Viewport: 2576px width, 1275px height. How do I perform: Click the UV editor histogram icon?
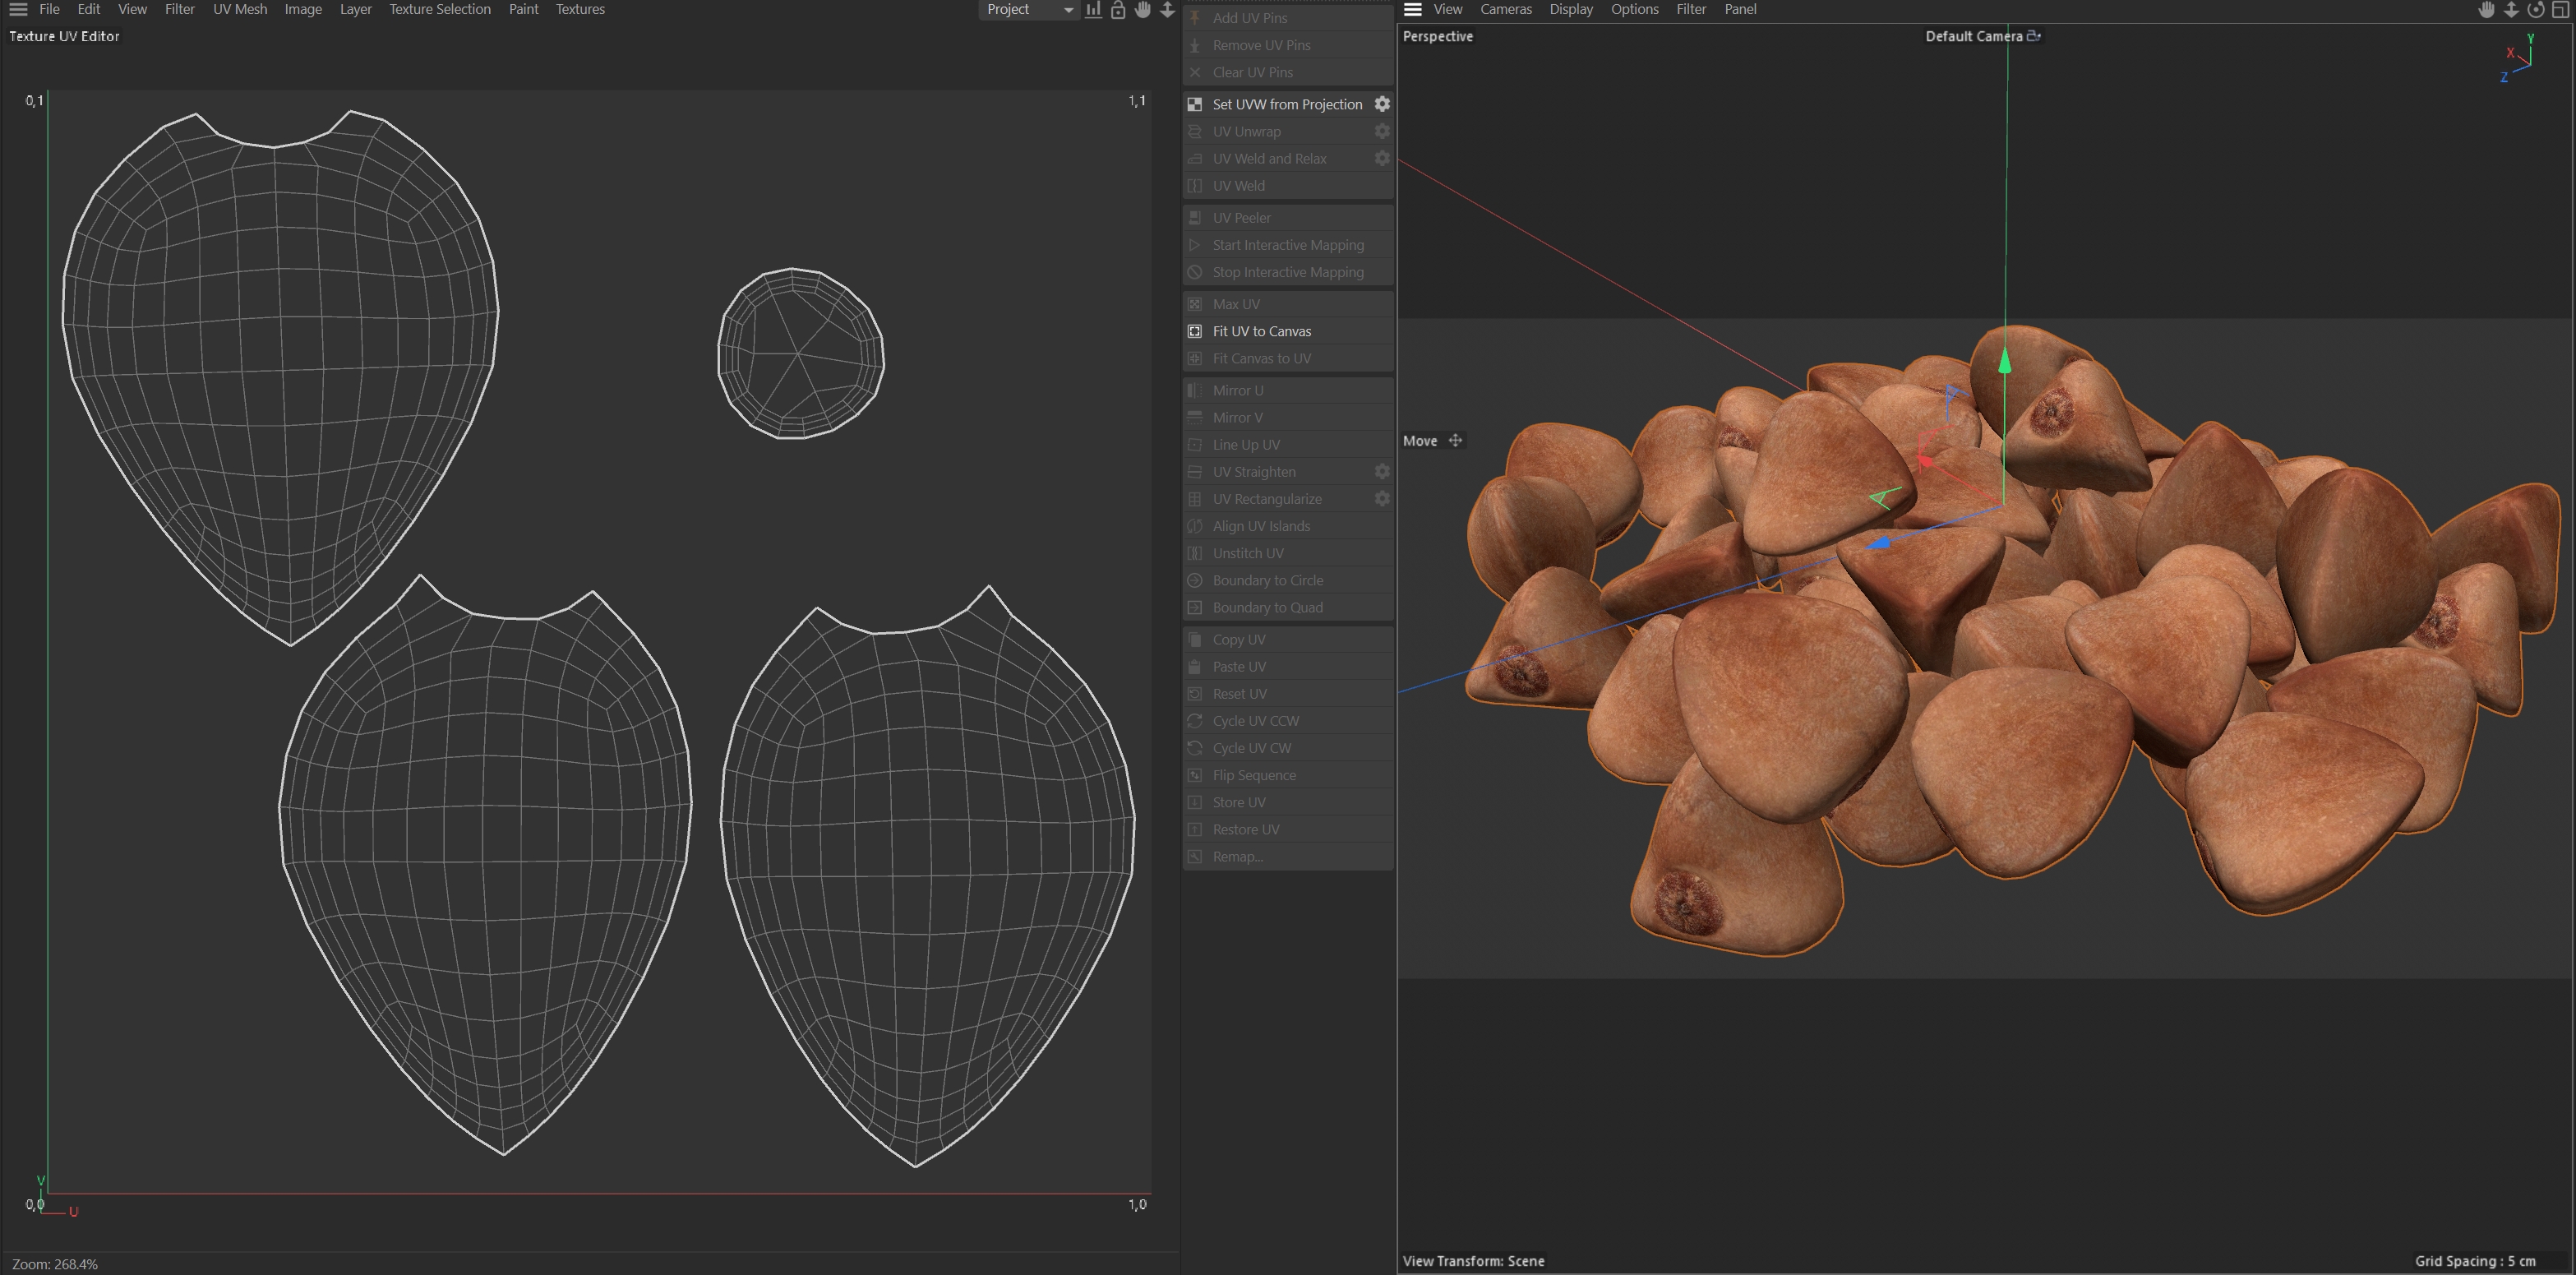pos(1094,10)
